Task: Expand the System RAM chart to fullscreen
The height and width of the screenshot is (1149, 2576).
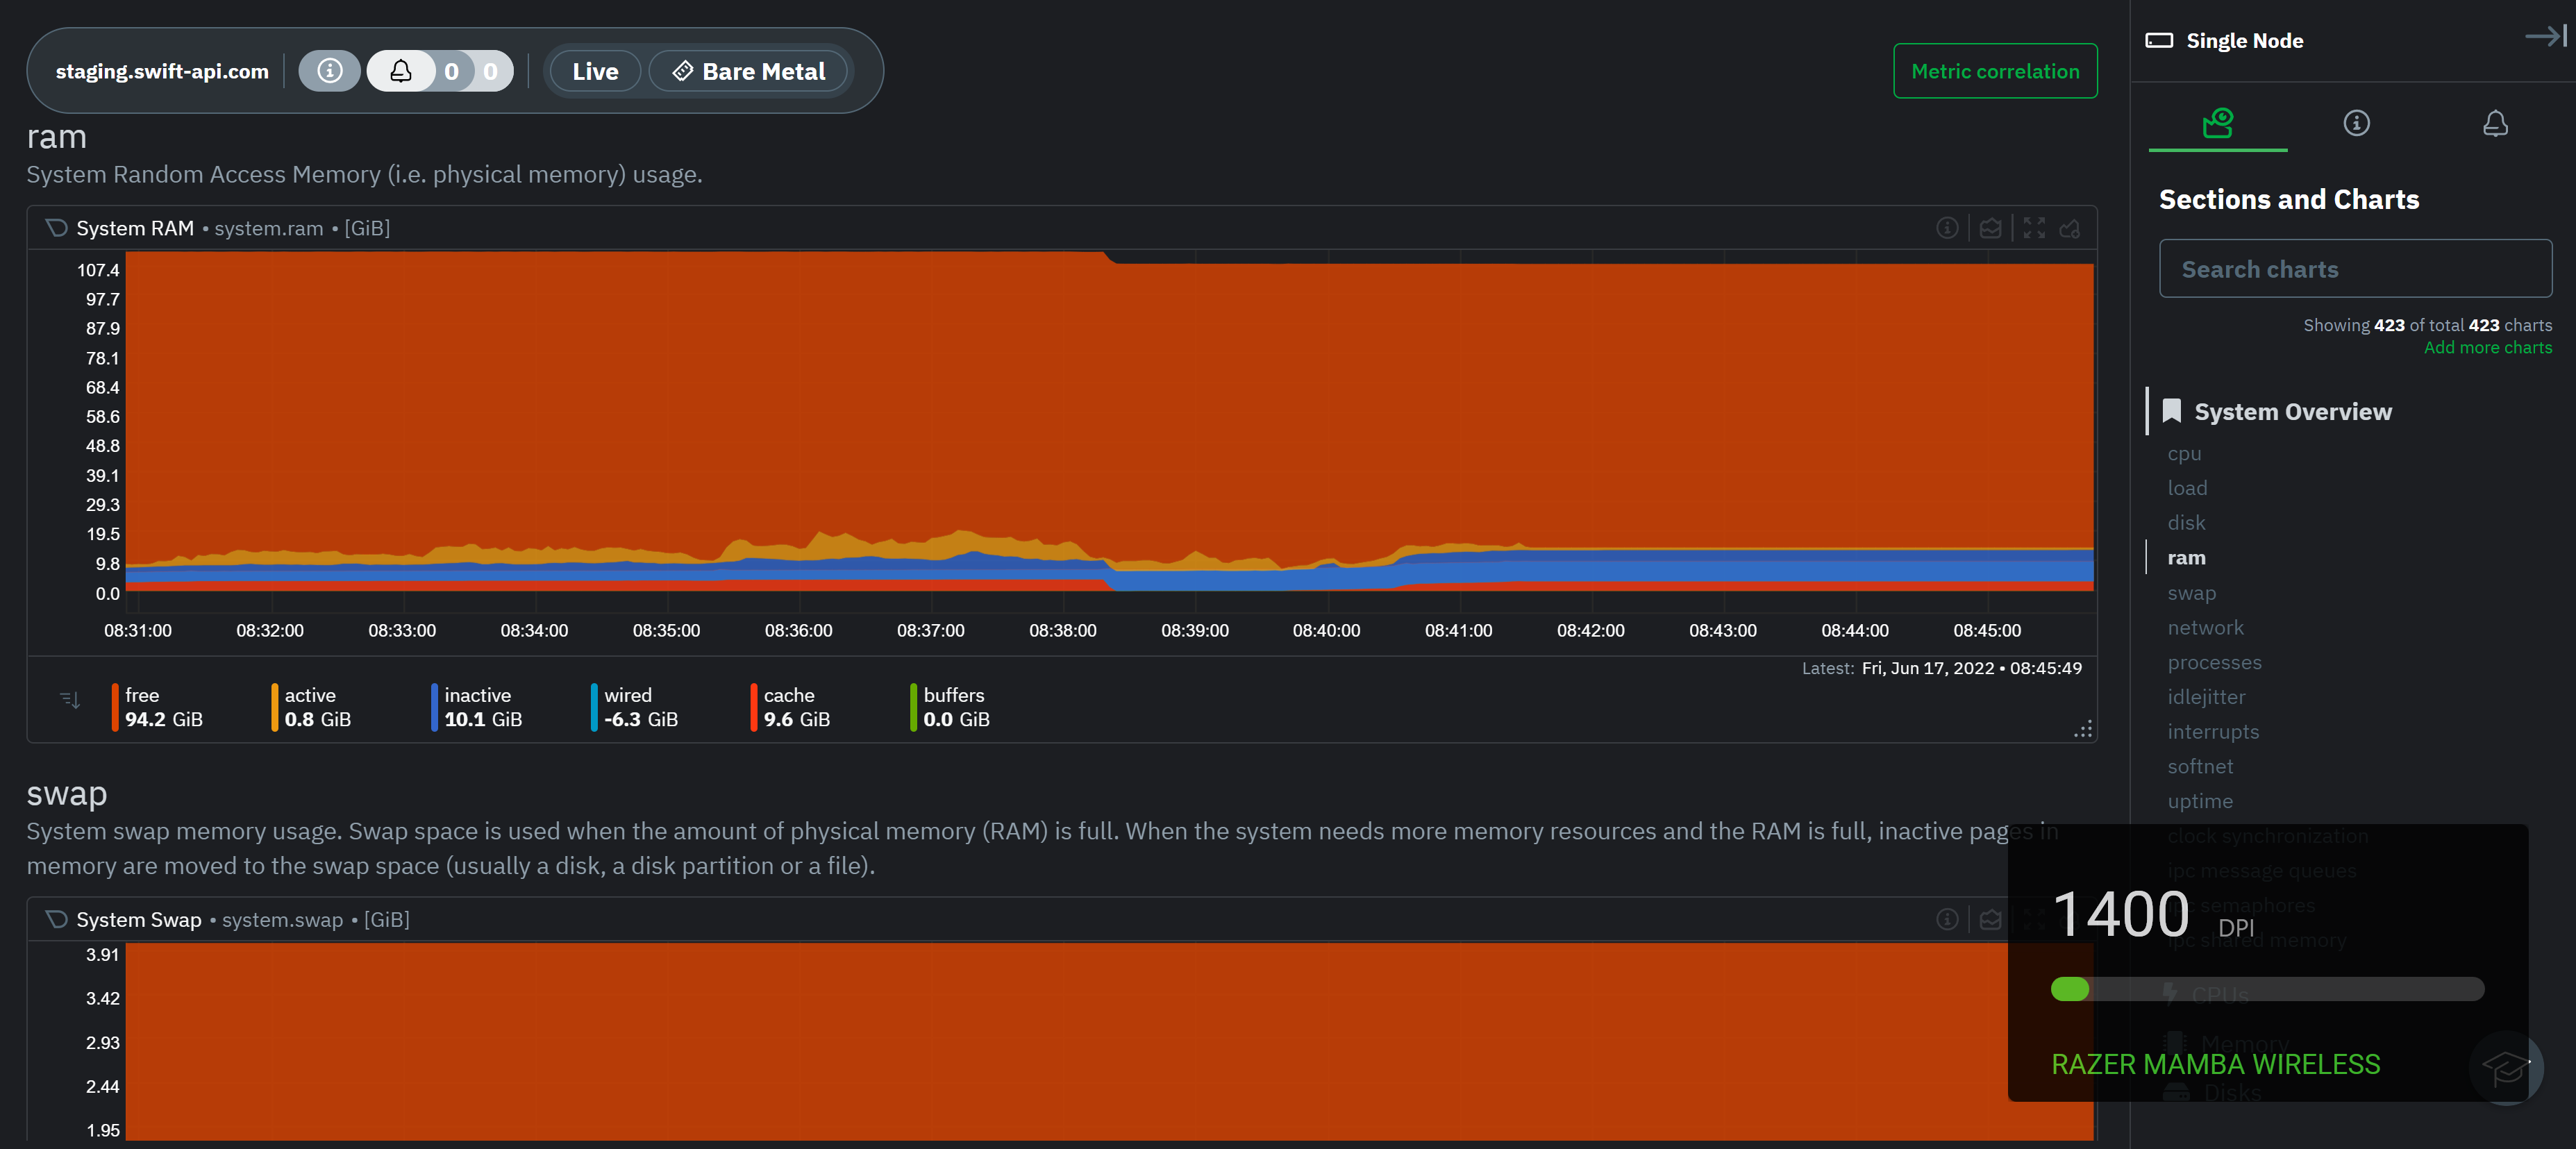Action: point(2034,227)
